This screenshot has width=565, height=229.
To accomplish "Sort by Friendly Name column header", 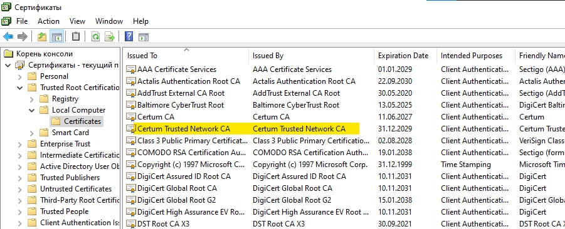I will (x=540, y=56).
